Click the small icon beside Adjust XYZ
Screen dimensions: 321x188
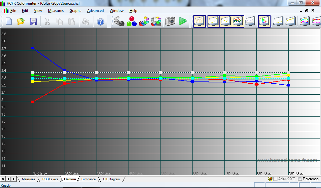click(x=270, y=179)
